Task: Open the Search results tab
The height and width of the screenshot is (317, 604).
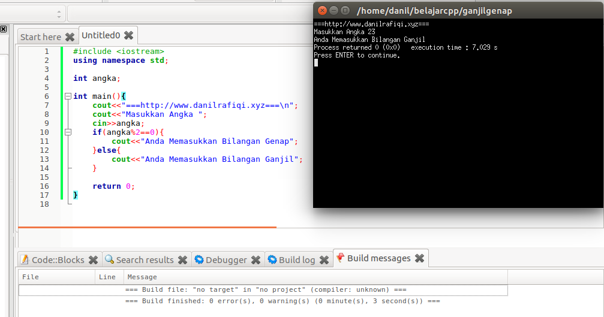Action: [145, 260]
